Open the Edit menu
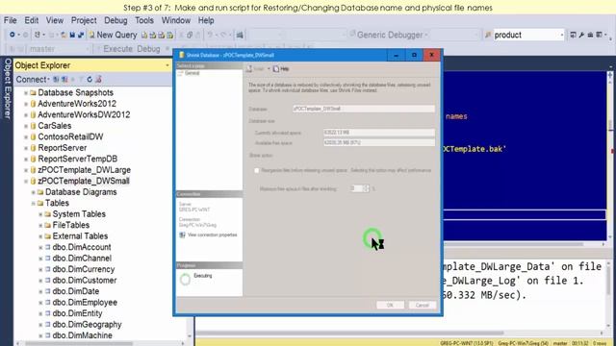Image resolution: width=616 pixels, height=346 pixels. pos(32,20)
